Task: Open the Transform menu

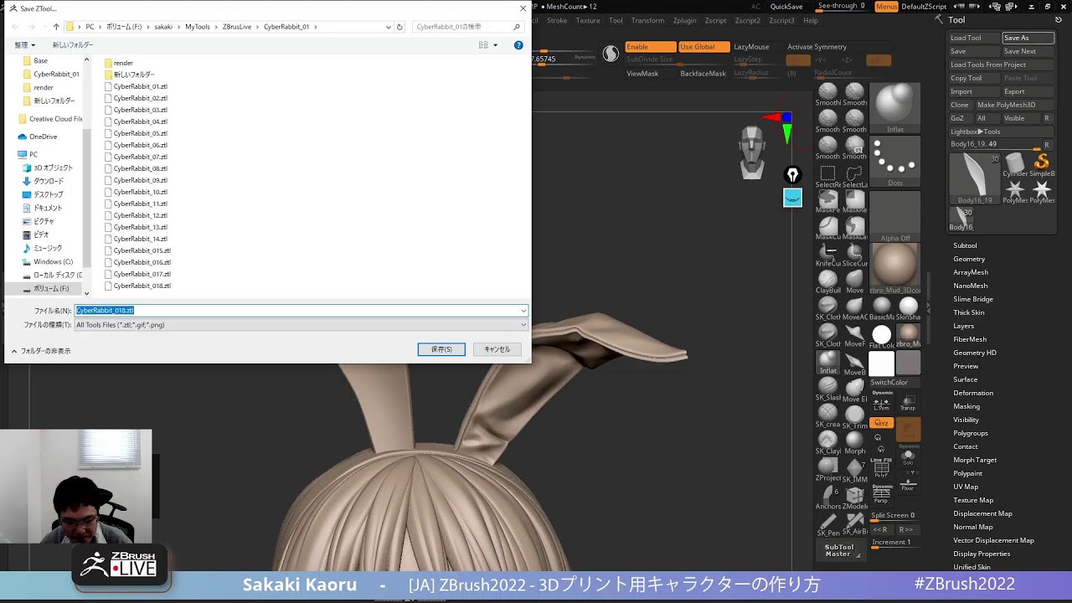Action: 647,20
